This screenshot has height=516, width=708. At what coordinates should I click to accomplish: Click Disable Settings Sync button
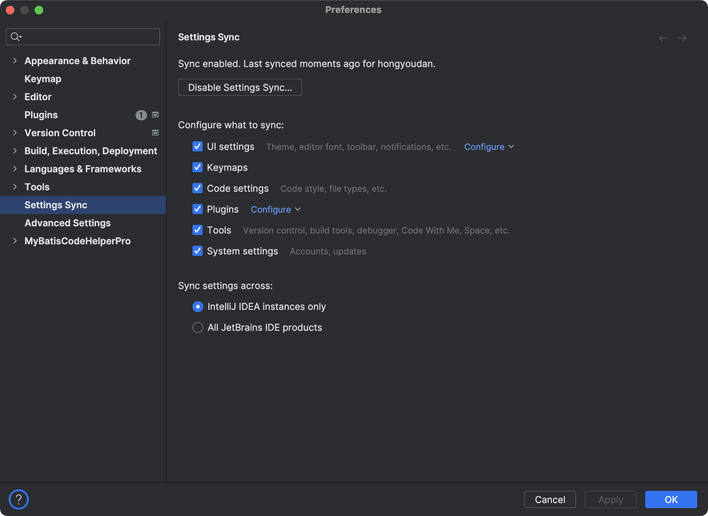(x=240, y=88)
